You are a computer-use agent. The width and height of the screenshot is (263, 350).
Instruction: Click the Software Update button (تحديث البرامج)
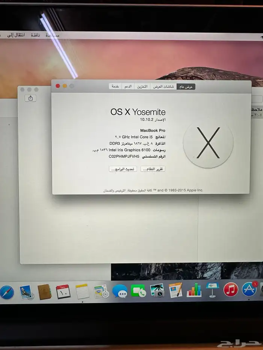(x=123, y=169)
